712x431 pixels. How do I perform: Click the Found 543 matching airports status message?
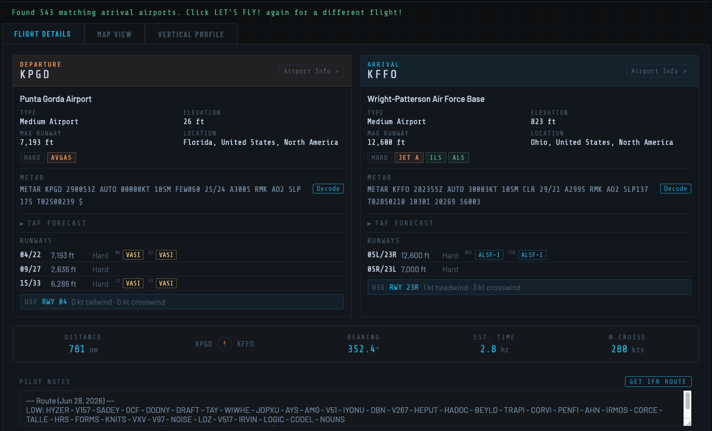coord(207,12)
